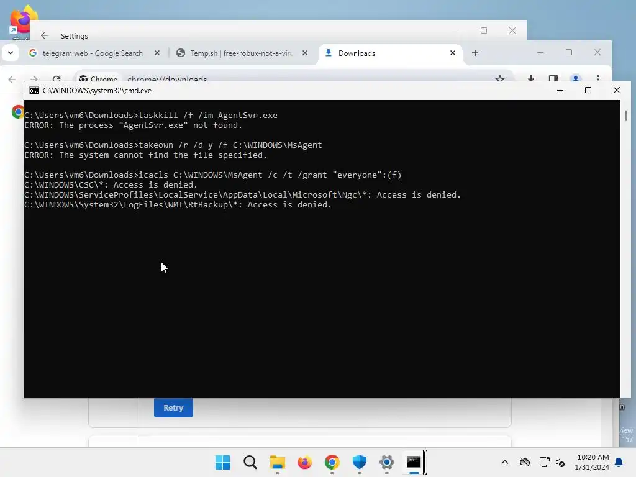Minimize the cmd.exe window
The height and width of the screenshot is (477, 636).
[x=560, y=91]
